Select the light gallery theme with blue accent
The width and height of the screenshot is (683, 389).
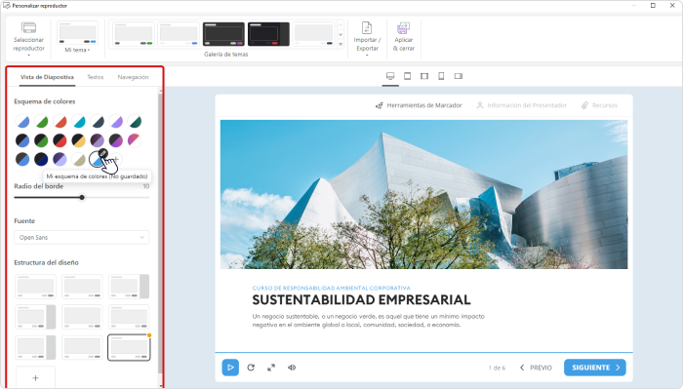tap(179, 34)
